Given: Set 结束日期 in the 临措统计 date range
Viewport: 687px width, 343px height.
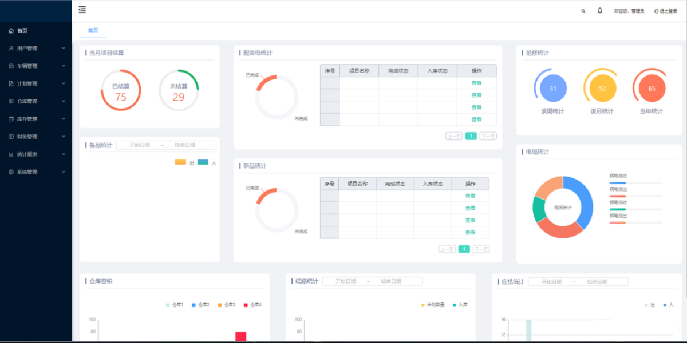Looking at the screenshot, I should [597, 281].
